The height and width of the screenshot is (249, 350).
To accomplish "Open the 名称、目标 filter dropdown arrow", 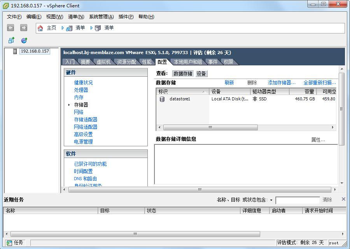I will (x=271, y=200).
